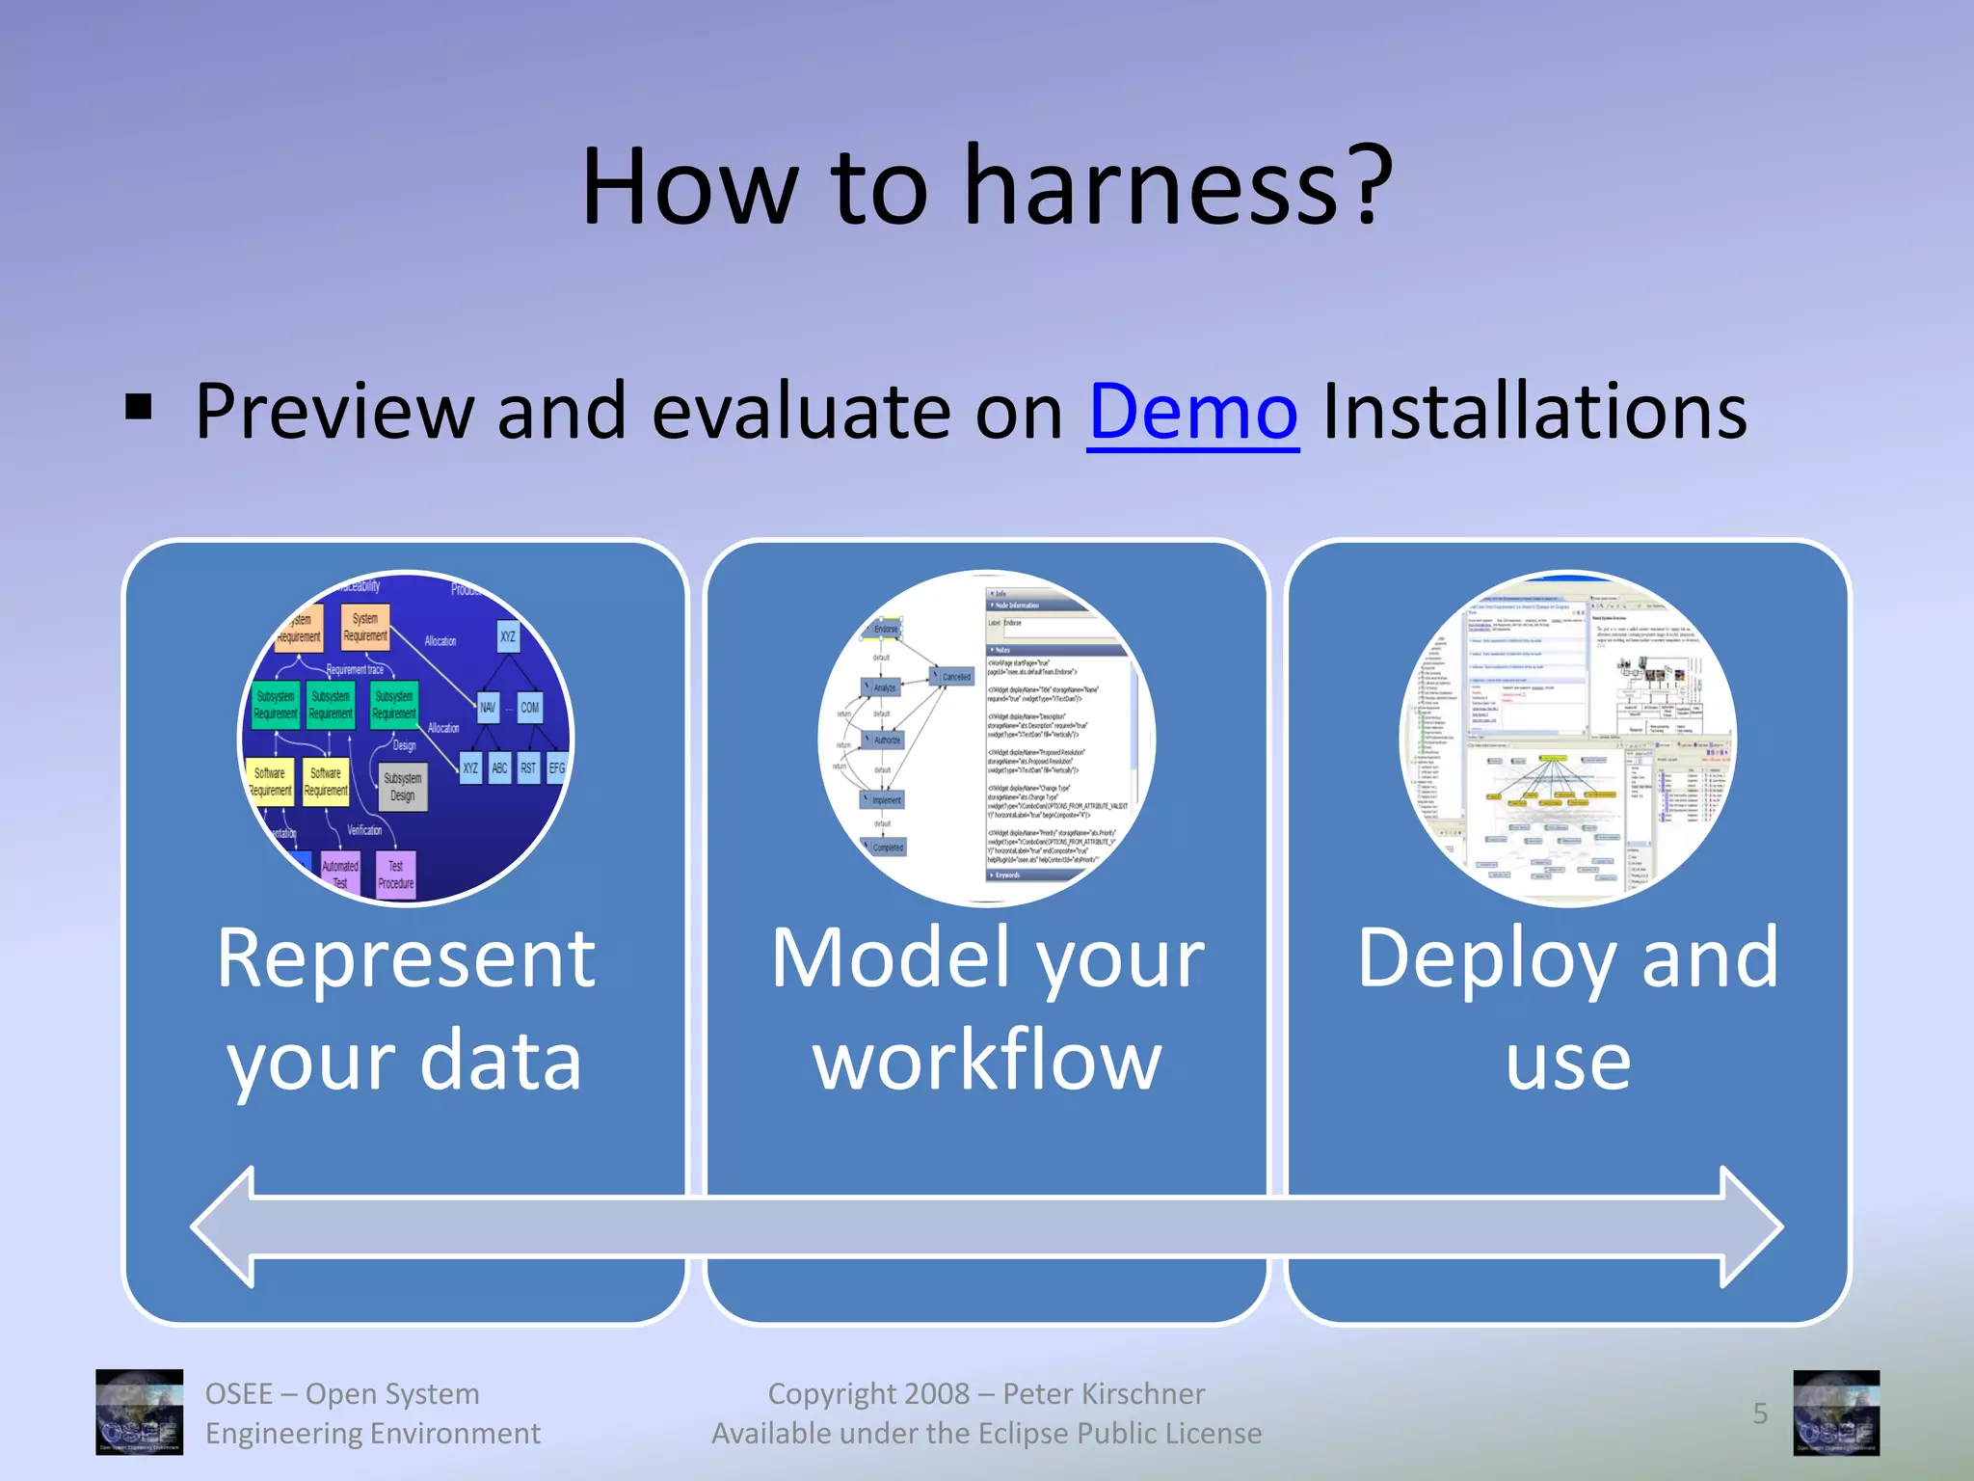Click the 'Represent your data' caption
1974x1481 pixels.
[x=406, y=1009]
